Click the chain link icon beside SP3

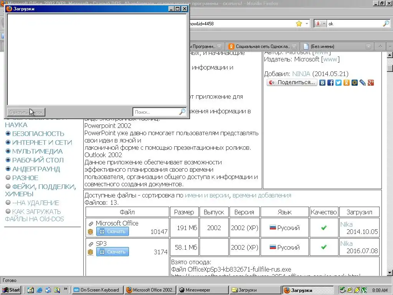click(91, 244)
